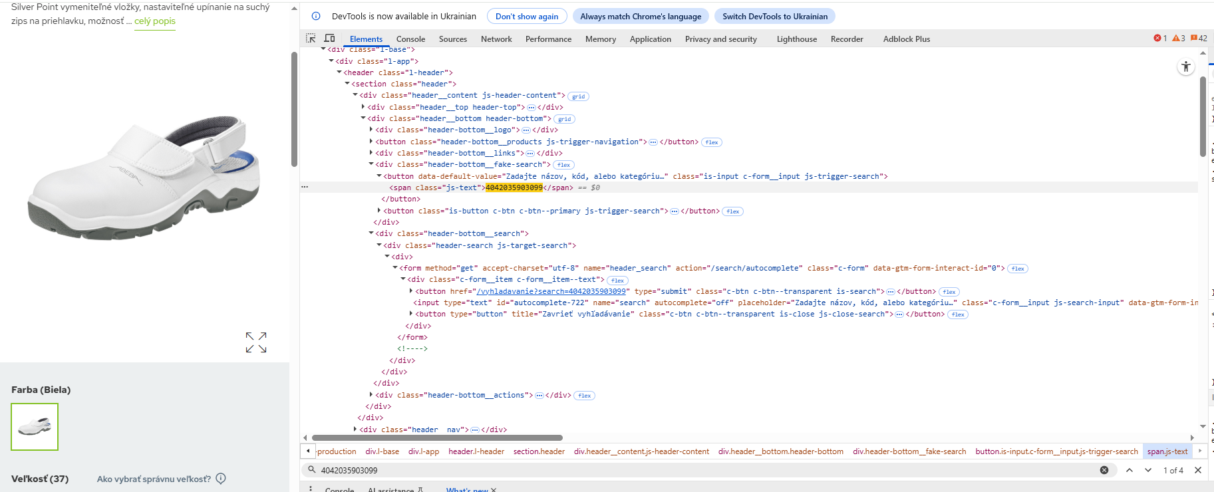Click Always match Chrome's language button

tap(641, 16)
